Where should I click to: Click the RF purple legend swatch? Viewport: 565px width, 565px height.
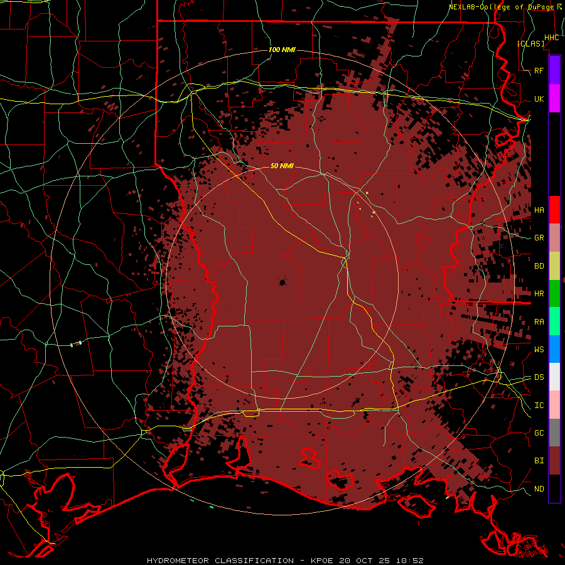click(x=554, y=70)
